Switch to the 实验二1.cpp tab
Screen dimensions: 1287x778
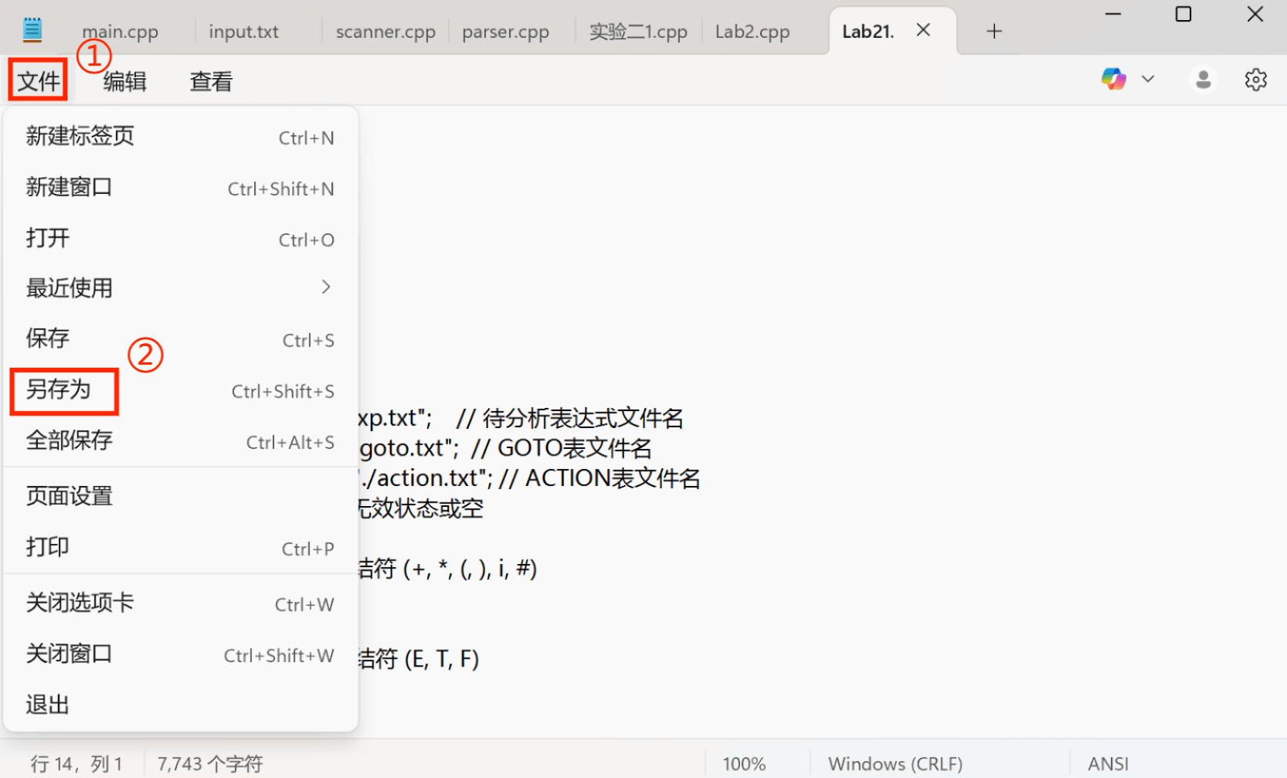638,32
